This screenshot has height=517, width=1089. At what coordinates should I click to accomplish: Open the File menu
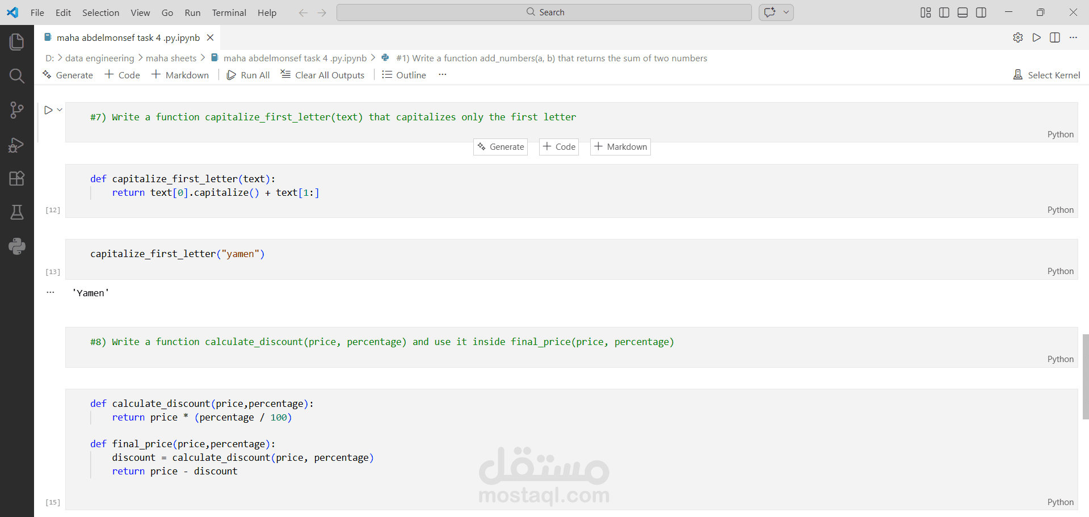click(37, 12)
